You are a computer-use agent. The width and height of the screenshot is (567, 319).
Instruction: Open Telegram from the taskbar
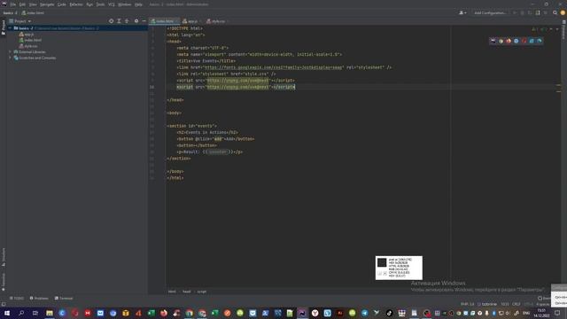(364, 313)
